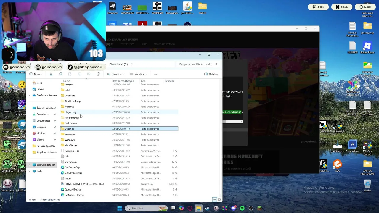Open the Lixeira recycle bin on desktop
The width and height of the screenshot is (379, 213).
click(367, 186)
